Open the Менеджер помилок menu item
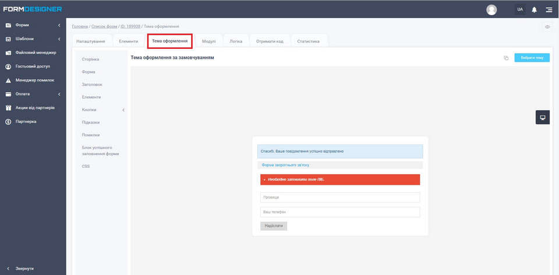The width and height of the screenshot is (559, 275). (x=34, y=80)
